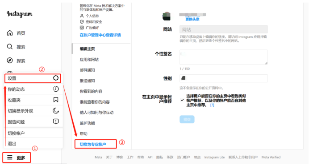
Task: Click the 广告偏好 icon
Action: pos(82,28)
